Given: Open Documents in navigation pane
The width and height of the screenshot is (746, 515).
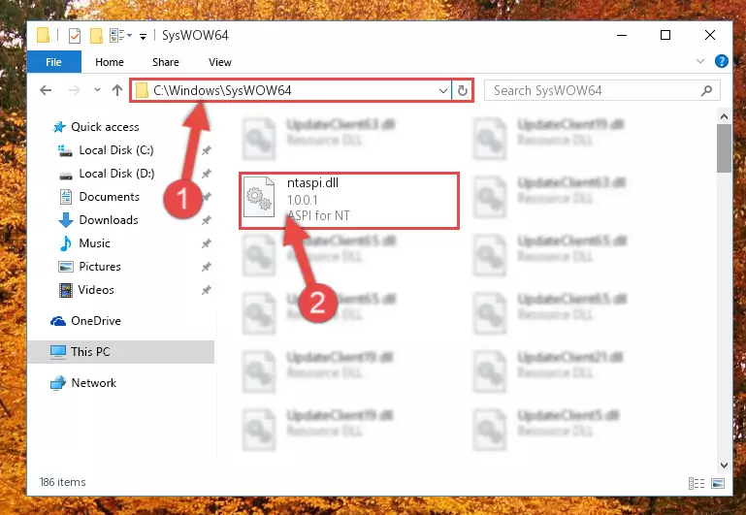Looking at the screenshot, I should coord(109,197).
